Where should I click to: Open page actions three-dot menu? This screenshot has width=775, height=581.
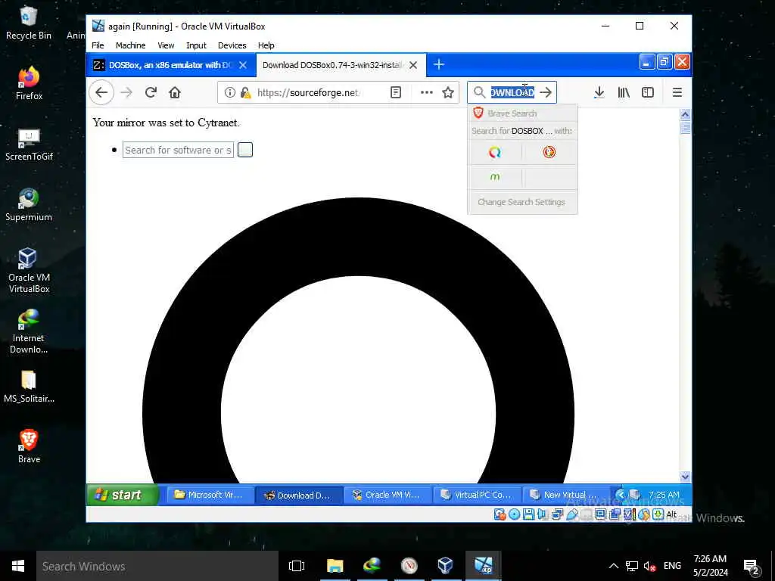pyautogui.click(x=427, y=92)
